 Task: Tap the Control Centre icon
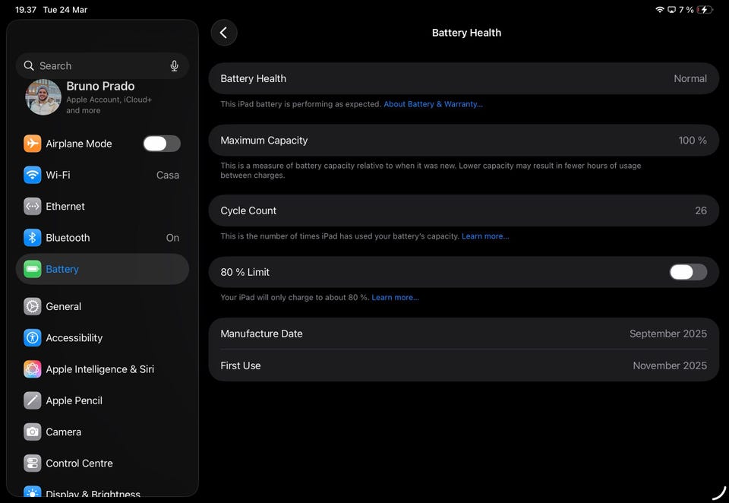tap(32, 463)
